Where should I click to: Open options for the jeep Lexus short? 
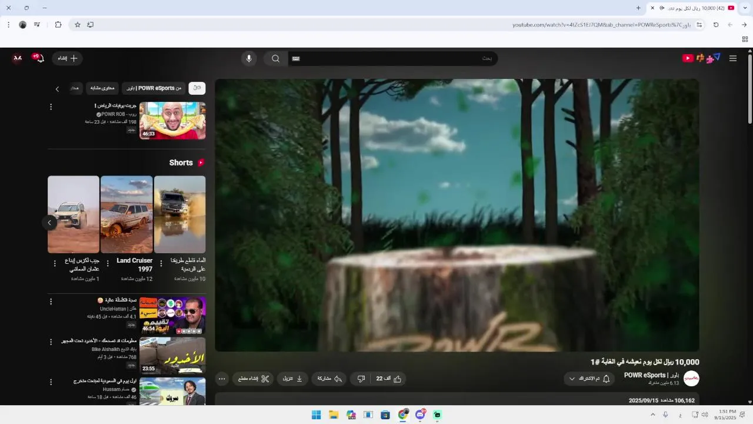tap(55, 263)
